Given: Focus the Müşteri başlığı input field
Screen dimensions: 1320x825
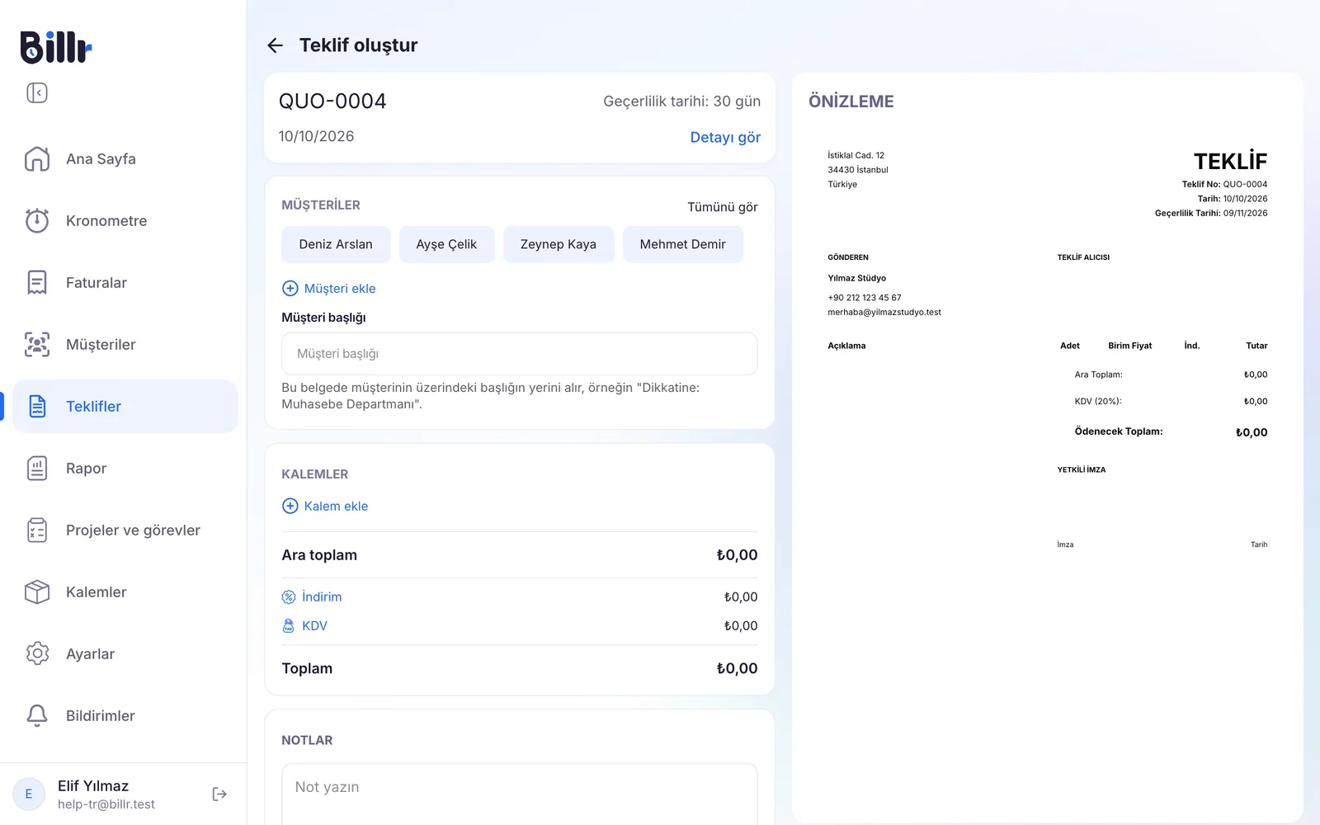Looking at the screenshot, I should 520,354.
